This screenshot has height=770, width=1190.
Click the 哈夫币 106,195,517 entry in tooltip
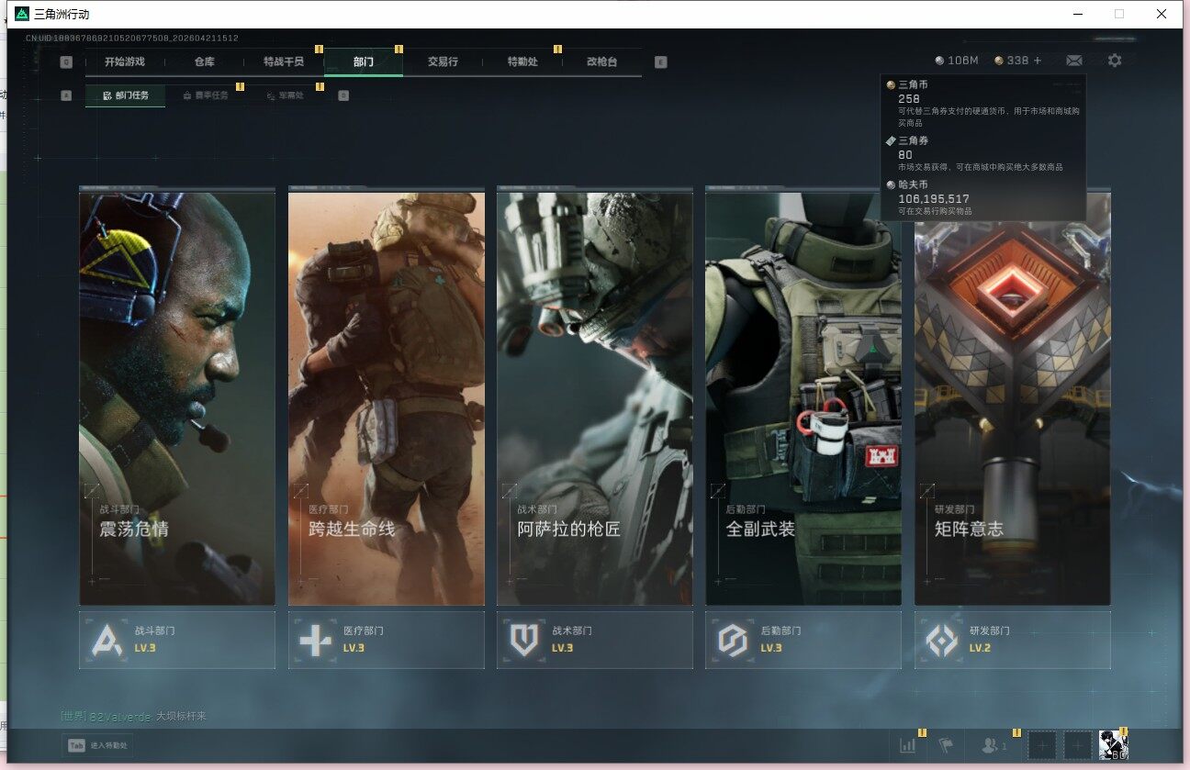coord(984,197)
